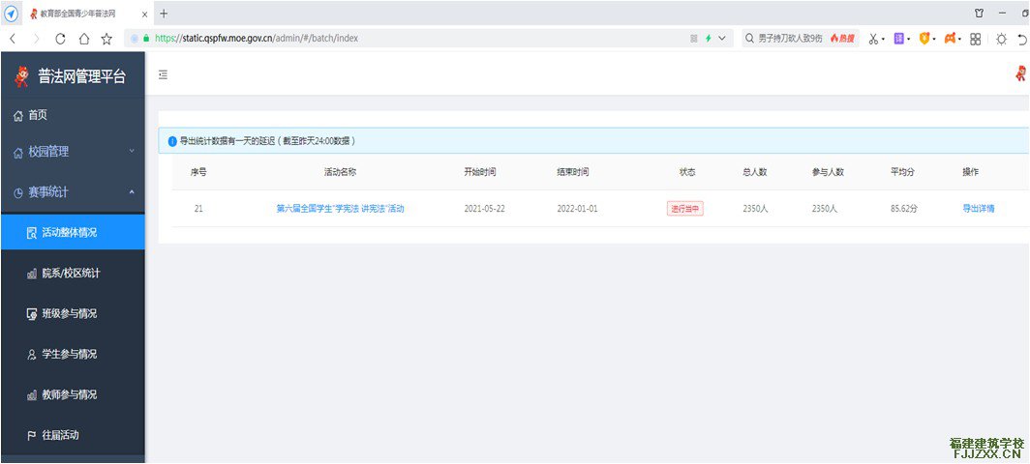This screenshot has height=464, width=1030.
Task: Open 往届活动 sidebar item
Action: [x=60, y=435]
